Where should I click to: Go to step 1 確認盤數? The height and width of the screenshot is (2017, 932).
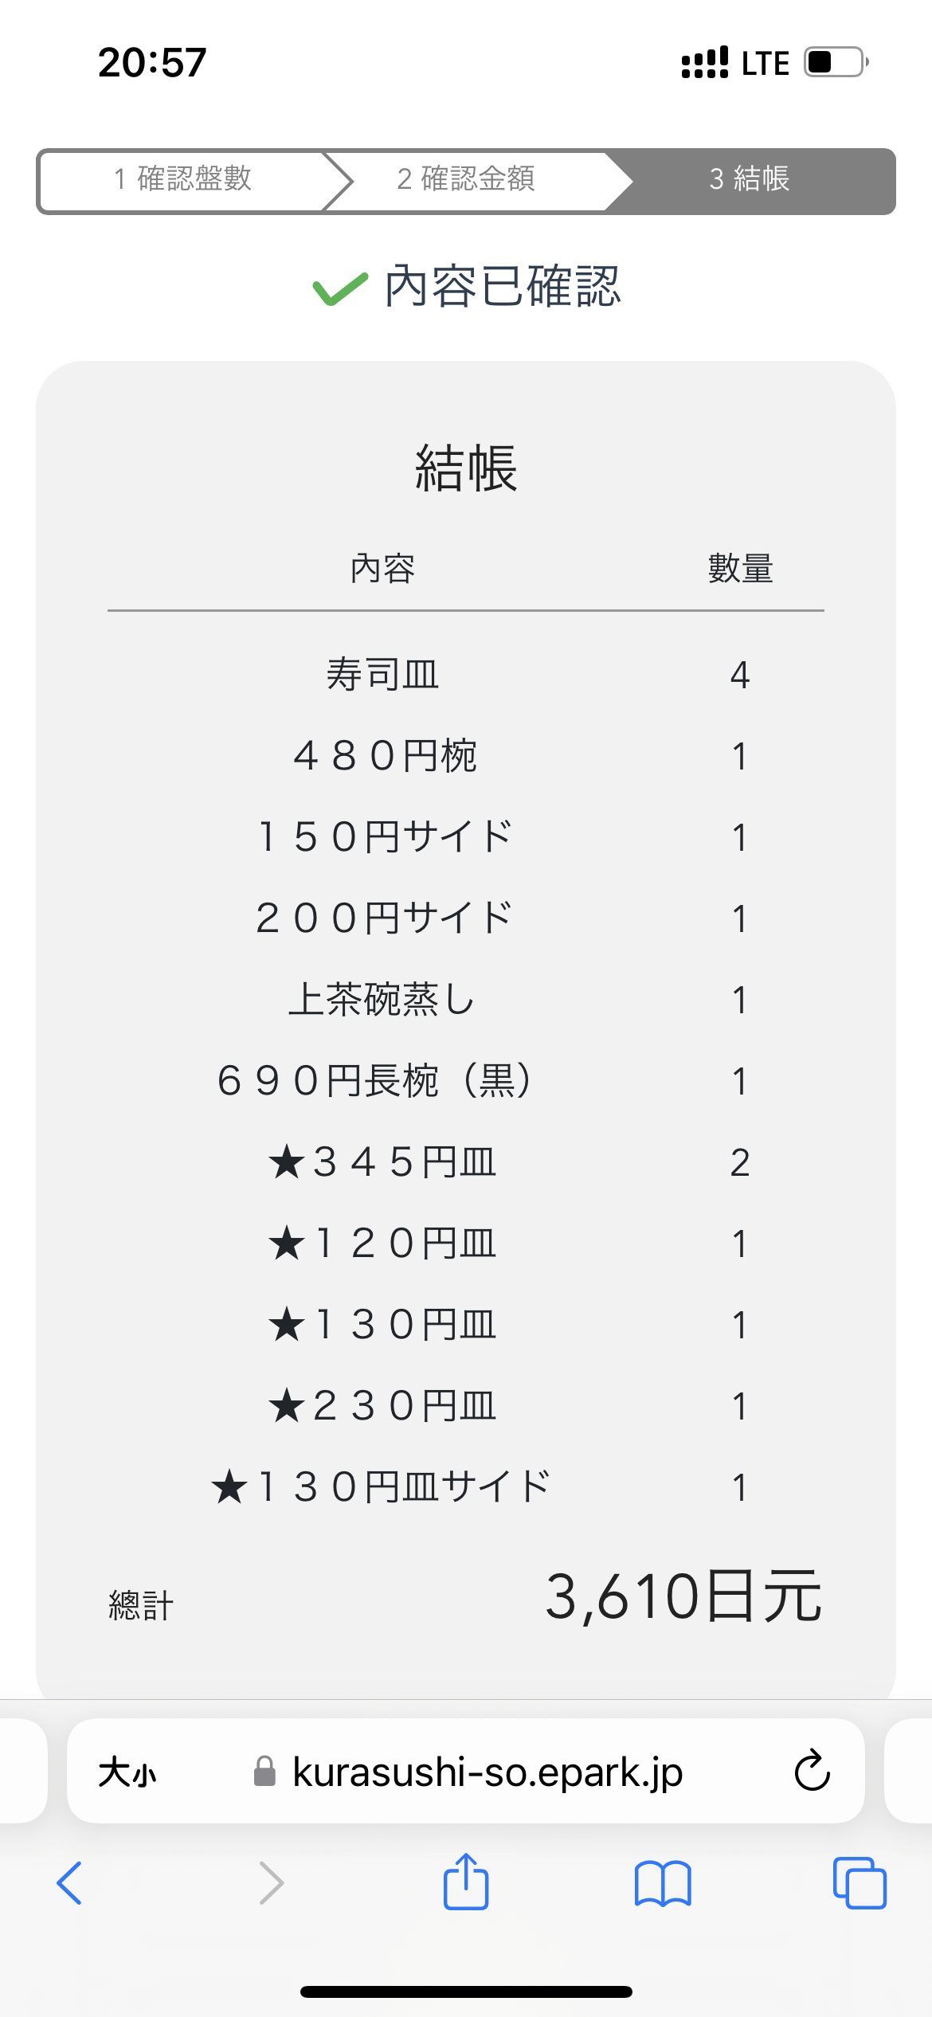point(182,179)
